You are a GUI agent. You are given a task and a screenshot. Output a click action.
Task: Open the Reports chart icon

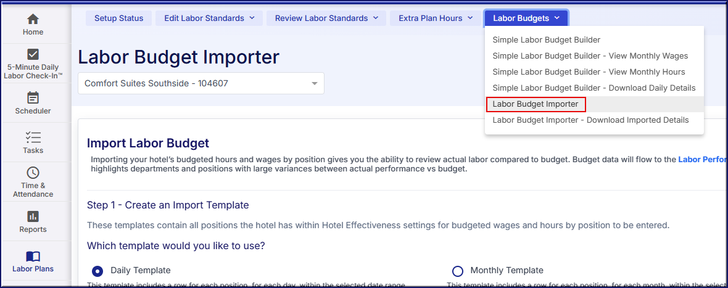33,216
